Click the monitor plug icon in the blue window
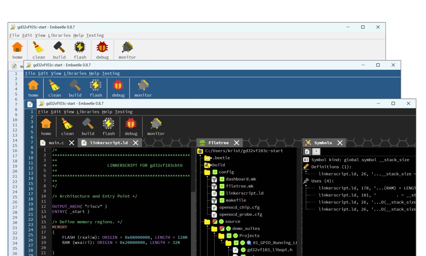Screen dimensions: 426x256 pos(143,85)
